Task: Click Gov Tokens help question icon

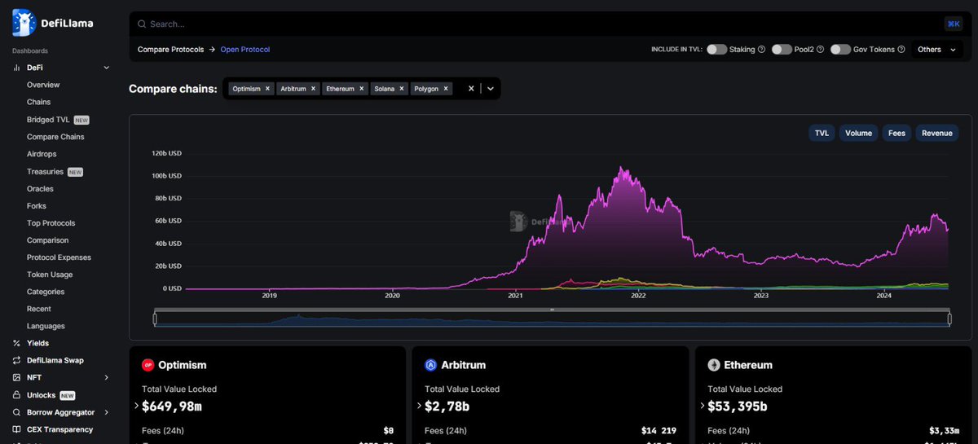Action: tap(901, 50)
